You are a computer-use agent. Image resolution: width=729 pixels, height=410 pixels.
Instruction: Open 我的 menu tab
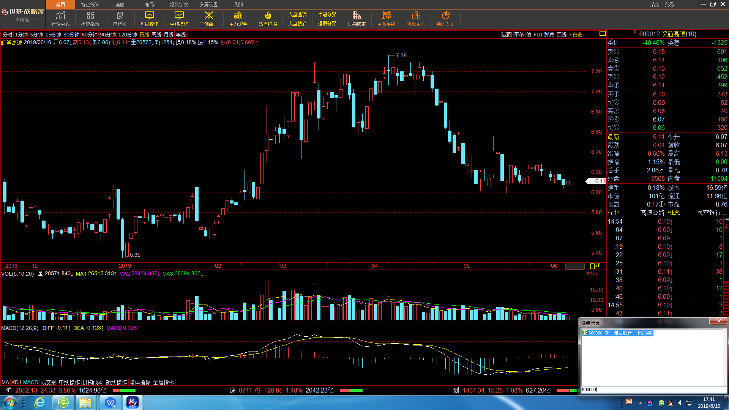(x=238, y=5)
